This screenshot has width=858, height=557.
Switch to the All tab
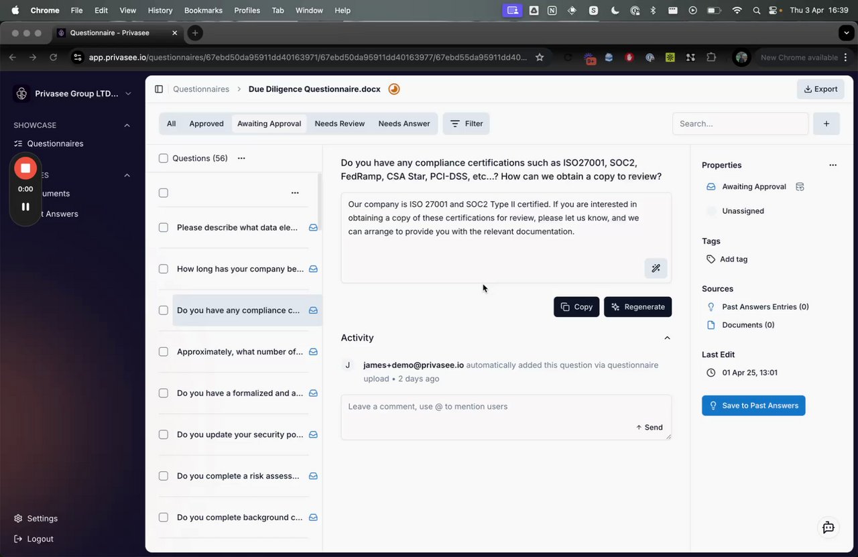[x=172, y=123]
